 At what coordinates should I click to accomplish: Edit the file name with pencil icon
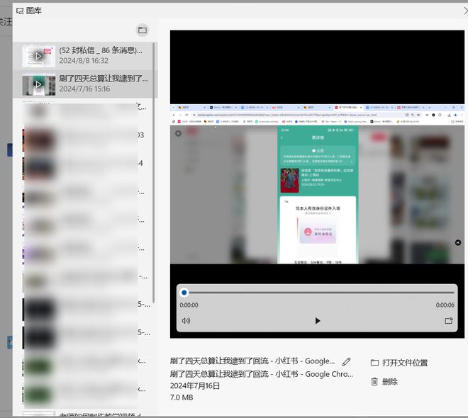click(347, 361)
